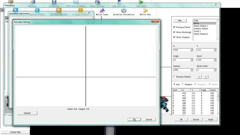Launch Battle Test from the Animations toolbar
The width and height of the screenshot is (240, 135).
click(145, 12)
